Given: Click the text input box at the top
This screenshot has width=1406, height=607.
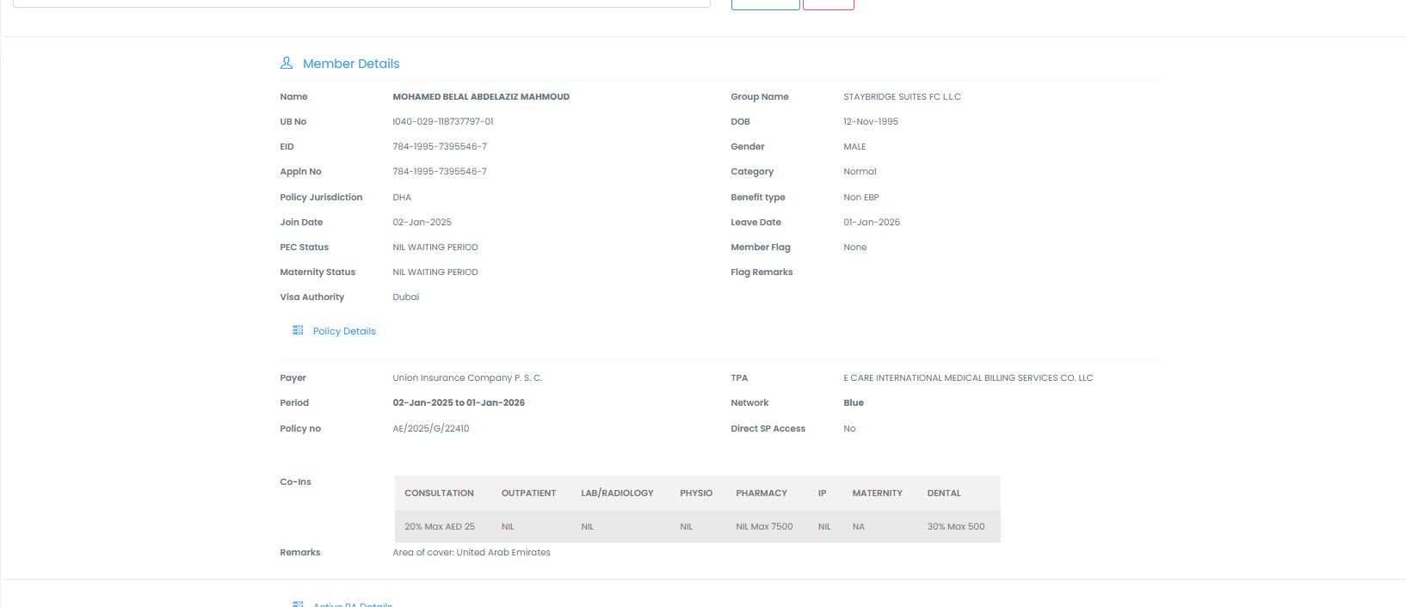Looking at the screenshot, I should 361,3.
